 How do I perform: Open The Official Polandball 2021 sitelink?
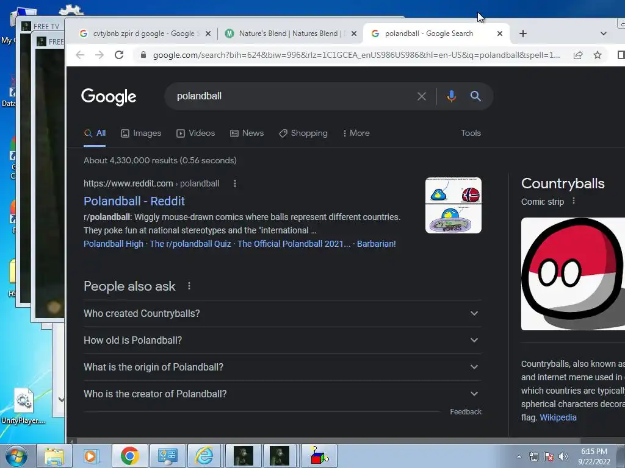tap(294, 244)
